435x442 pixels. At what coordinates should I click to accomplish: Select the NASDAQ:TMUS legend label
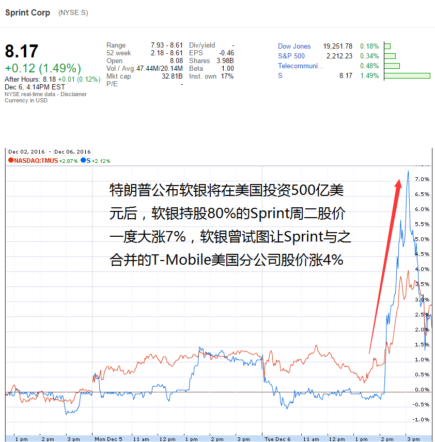click(x=36, y=161)
